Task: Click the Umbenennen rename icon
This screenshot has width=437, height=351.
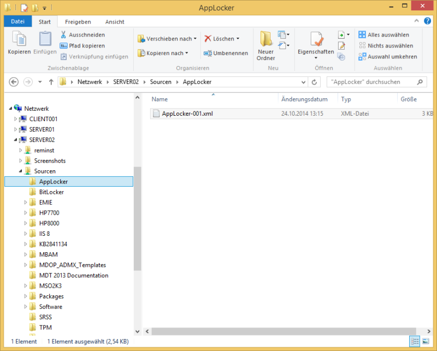Action: (x=208, y=53)
